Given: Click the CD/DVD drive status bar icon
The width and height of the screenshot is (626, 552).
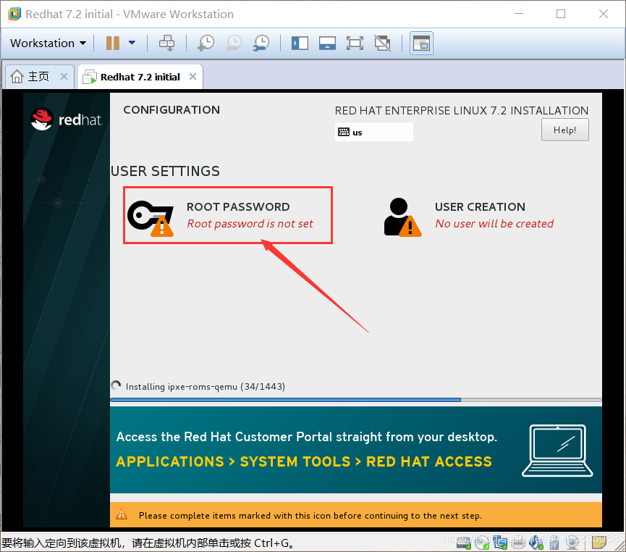Looking at the screenshot, I should [482, 543].
